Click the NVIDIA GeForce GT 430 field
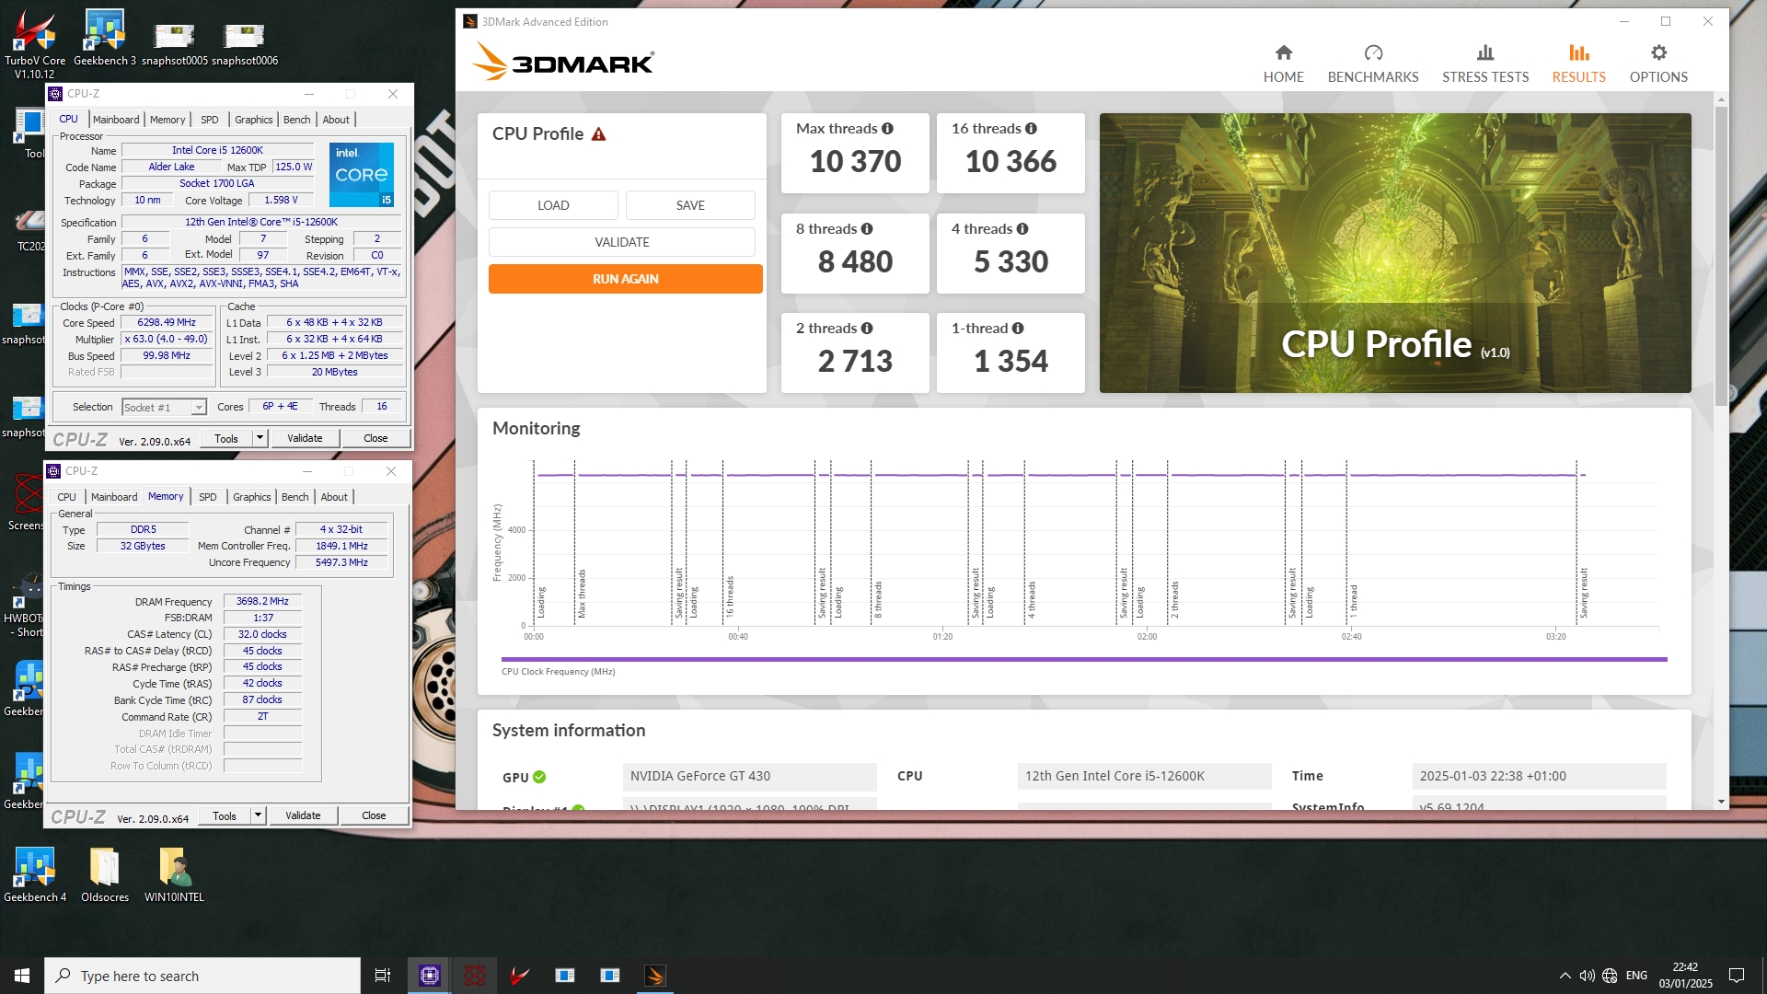The image size is (1767, 994). [x=749, y=777]
